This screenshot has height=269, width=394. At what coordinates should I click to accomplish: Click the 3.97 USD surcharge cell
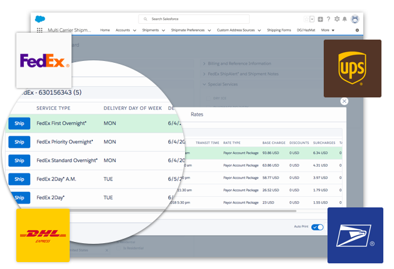320,178
